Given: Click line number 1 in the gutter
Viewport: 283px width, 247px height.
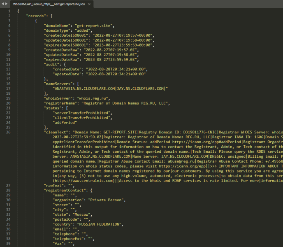Looking at the screenshot, I should click(x=9, y=10).
